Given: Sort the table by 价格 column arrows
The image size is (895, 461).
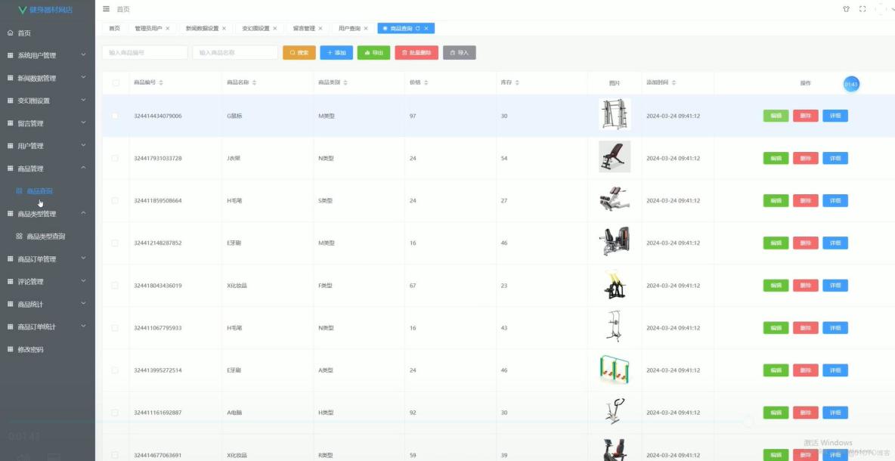Looking at the screenshot, I should (426, 83).
